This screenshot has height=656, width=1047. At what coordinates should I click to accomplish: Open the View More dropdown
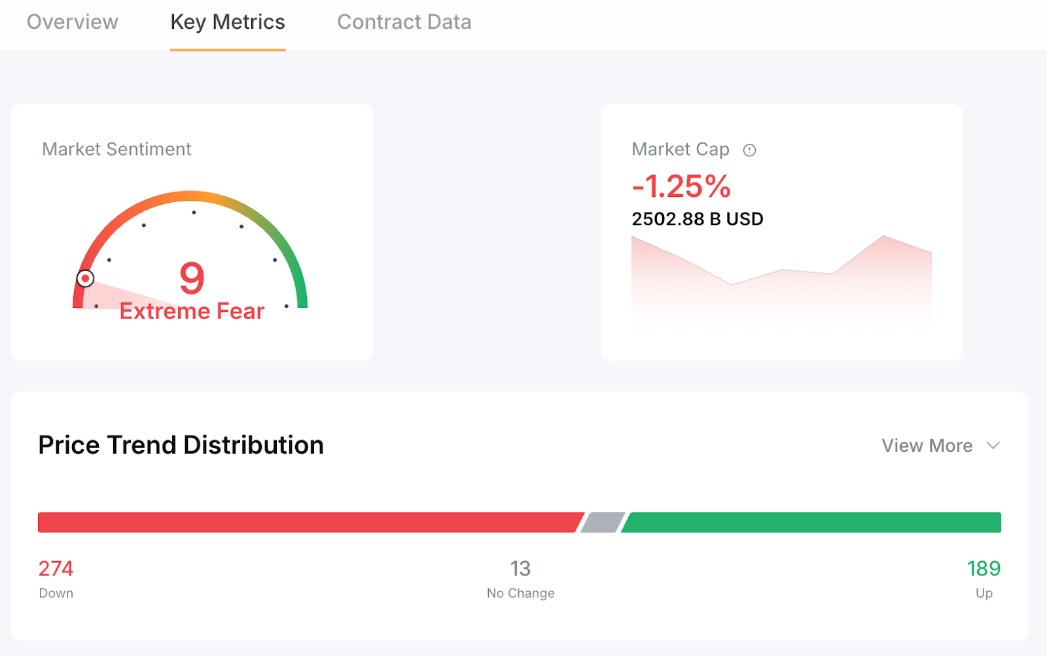pyautogui.click(x=927, y=445)
